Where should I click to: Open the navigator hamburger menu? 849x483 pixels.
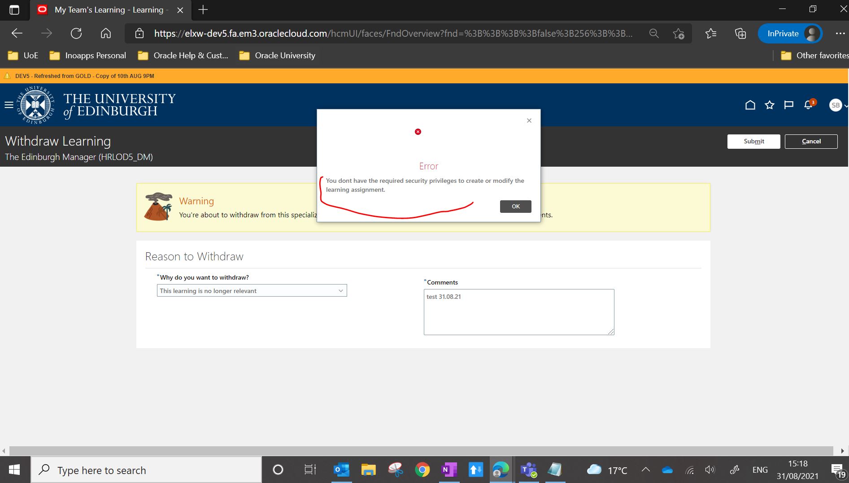coord(9,105)
